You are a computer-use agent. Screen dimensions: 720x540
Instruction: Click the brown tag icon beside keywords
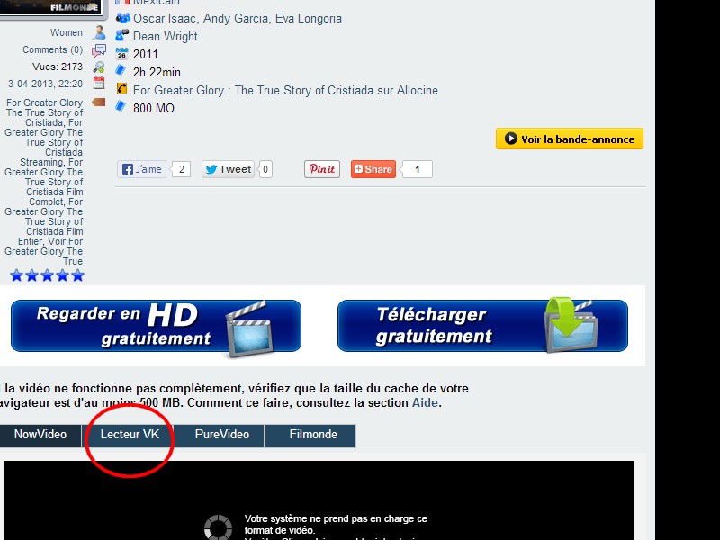[99, 102]
